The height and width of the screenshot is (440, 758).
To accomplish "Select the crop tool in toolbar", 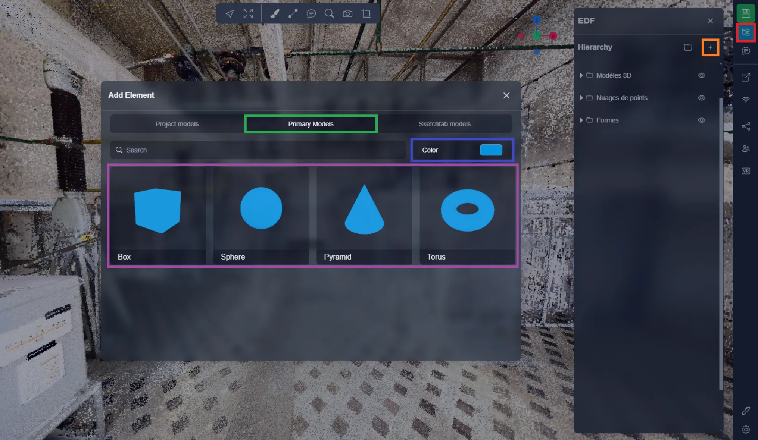I will click(366, 14).
